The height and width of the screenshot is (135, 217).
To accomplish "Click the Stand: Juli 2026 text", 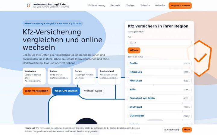I will pos(136,32).
